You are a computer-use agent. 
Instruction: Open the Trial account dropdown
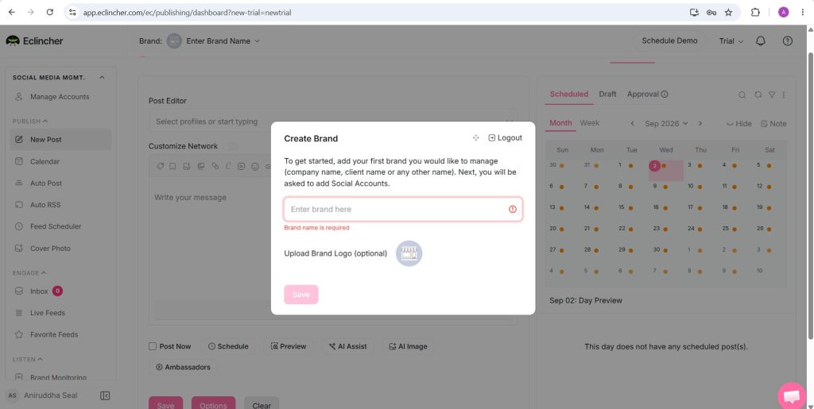731,41
